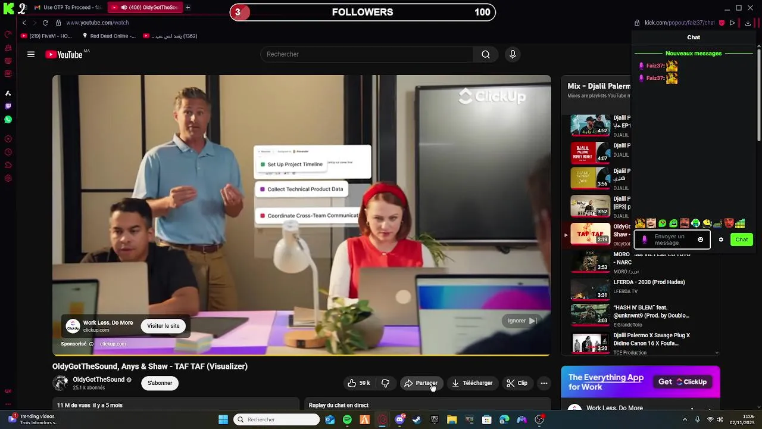Click the 'Get ClickUp' ad button
Image resolution: width=762 pixels, height=429 pixels.
(682, 382)
